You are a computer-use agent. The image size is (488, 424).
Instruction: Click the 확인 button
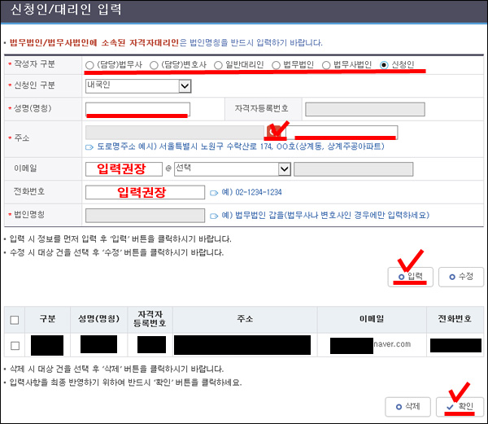tap(460, 407)
